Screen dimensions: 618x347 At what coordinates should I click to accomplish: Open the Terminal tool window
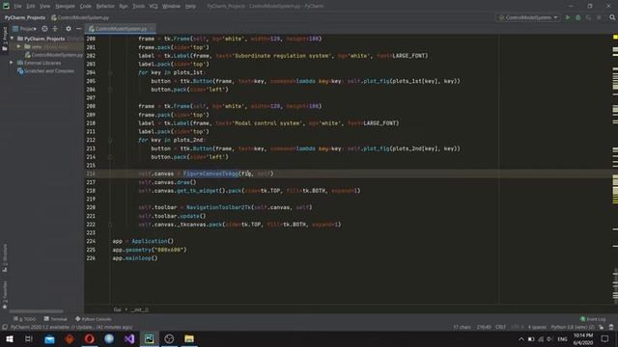point(56,319)
